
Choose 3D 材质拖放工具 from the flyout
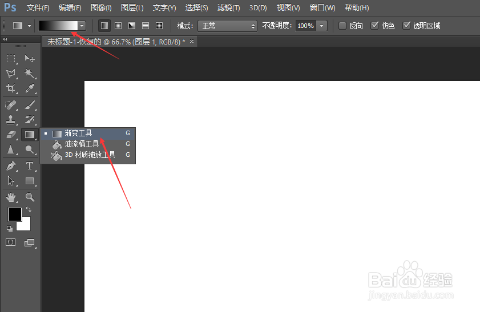pos(88,155)
